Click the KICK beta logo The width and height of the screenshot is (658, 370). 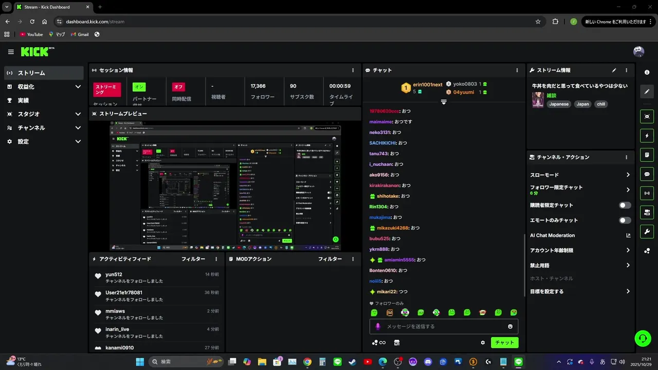coord(38,52)
